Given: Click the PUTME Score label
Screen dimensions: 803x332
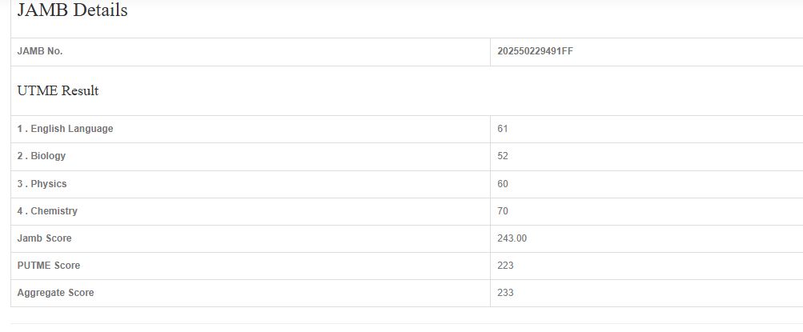Looking at the screenshot, I should (49, 266).
